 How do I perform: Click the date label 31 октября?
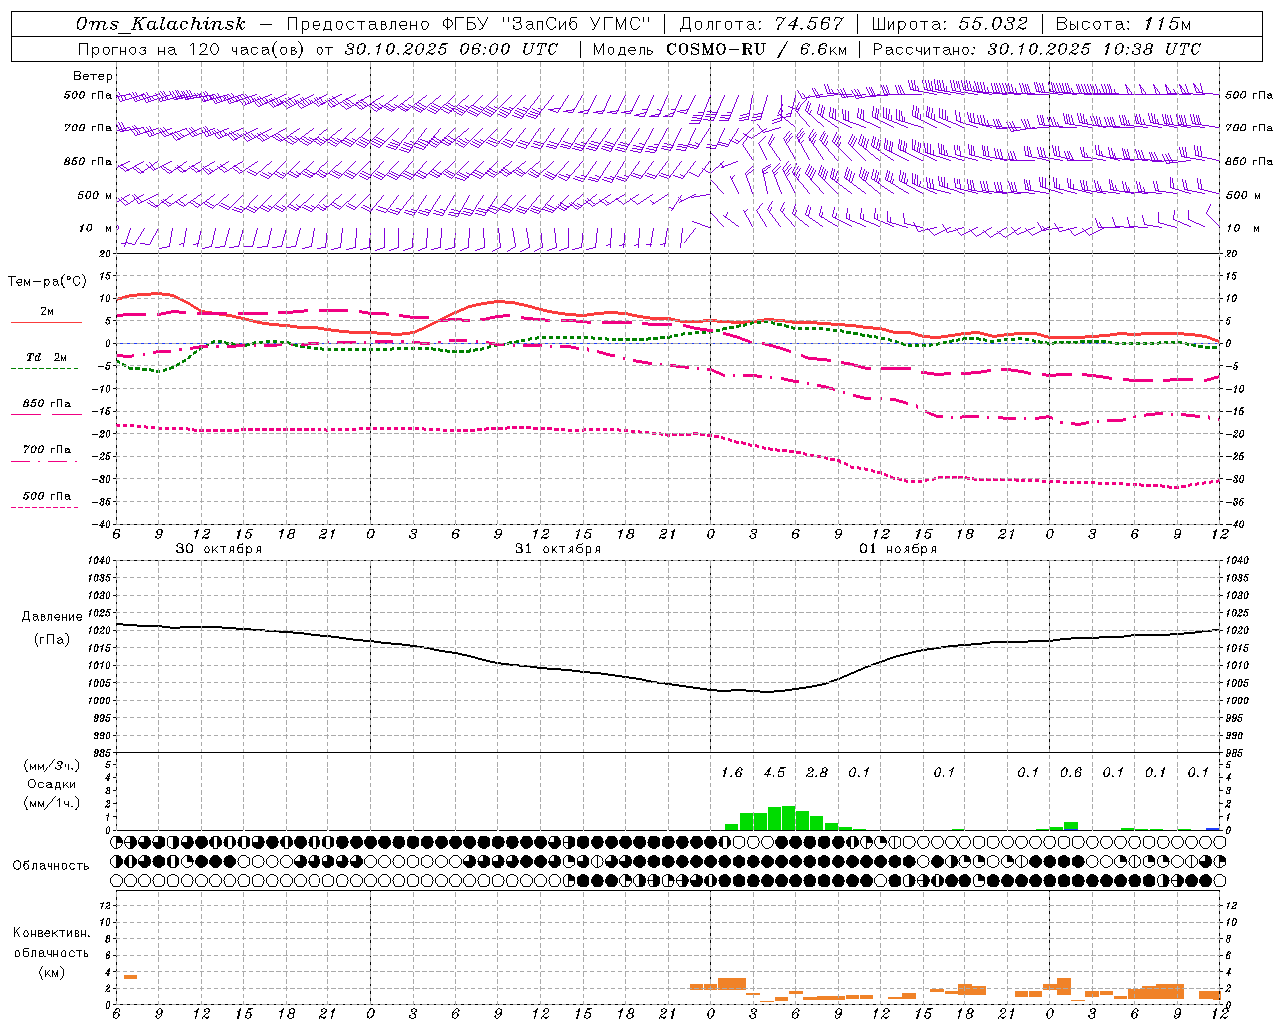[x=558, y=549]
